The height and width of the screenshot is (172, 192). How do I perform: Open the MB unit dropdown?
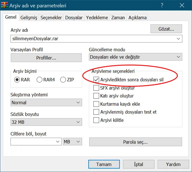point(72,142)
